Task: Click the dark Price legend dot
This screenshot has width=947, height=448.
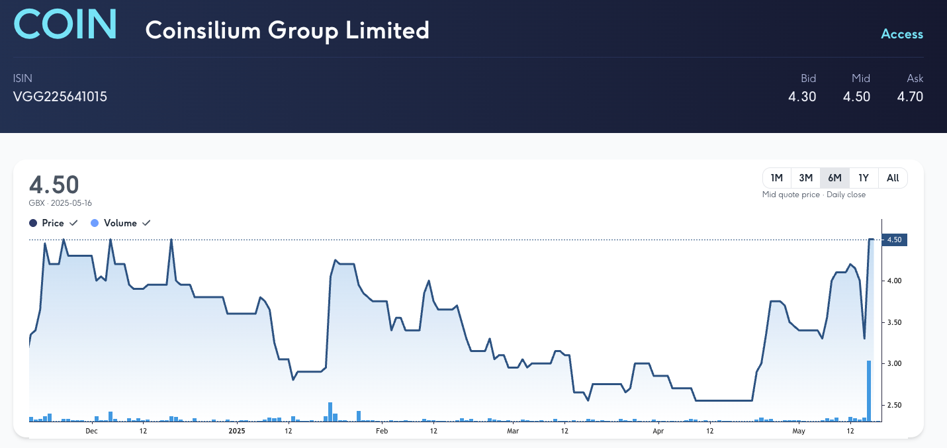Action: [x=33, y=223]
